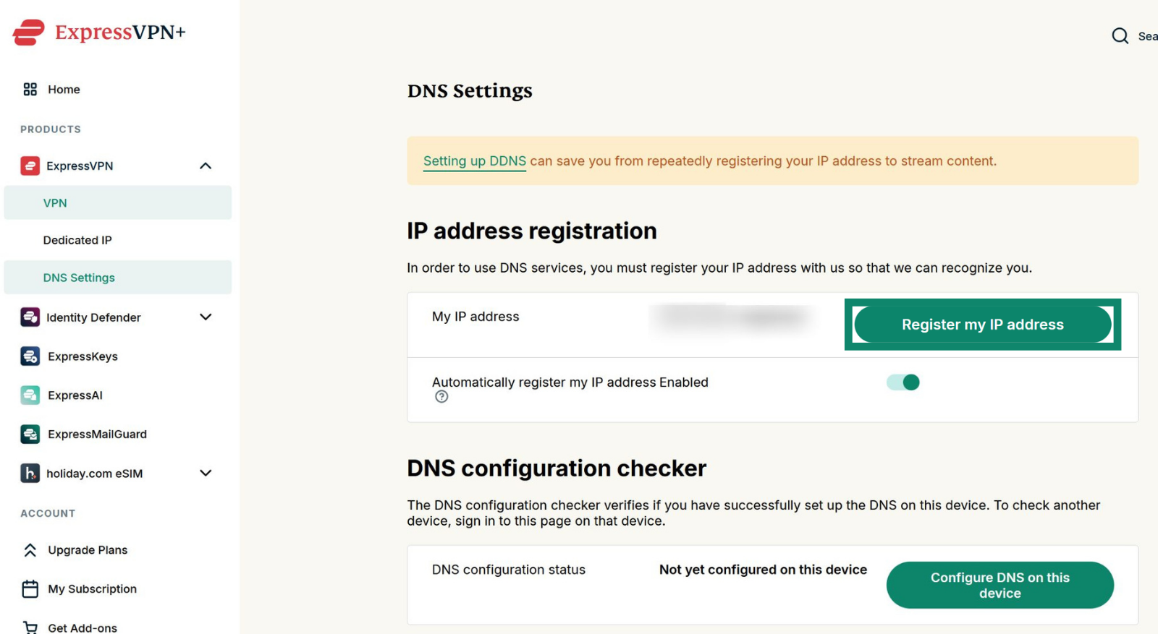Collapse the ExpressVPN product section
1158x634 pixels.
(206, 166)
